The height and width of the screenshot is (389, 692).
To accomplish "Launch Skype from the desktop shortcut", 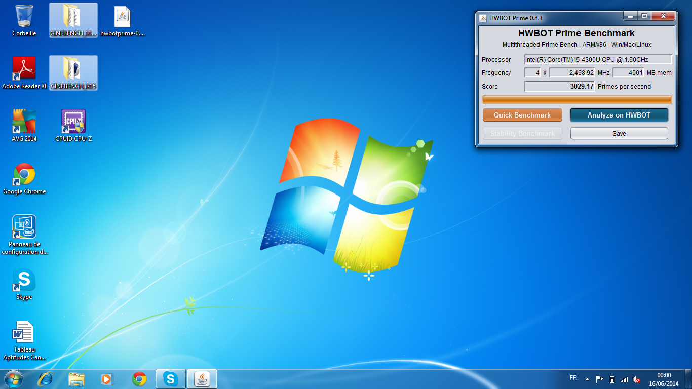I will pyautogui.click(x=24, y=284).
